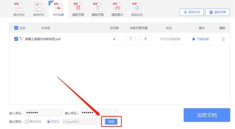
Task: Click the 输入密码 password field
Action: pos(43,113)
